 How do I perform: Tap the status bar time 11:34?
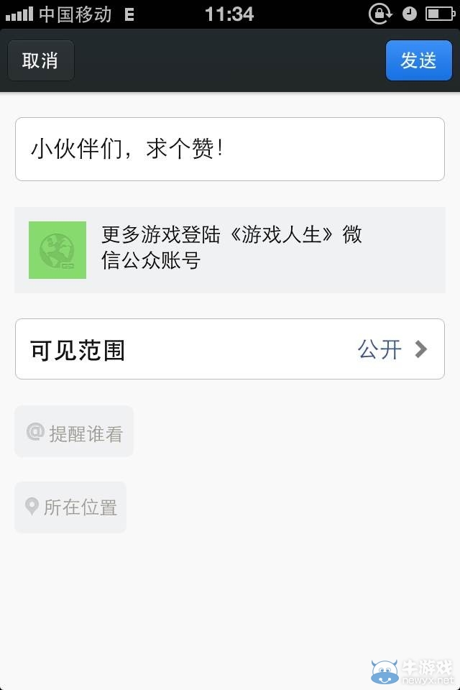[x=230, y=12]
